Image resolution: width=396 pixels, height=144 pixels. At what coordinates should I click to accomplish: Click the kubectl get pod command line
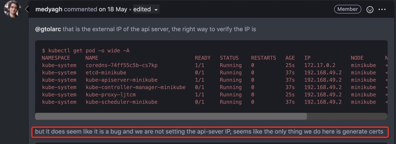pos(85,51)
